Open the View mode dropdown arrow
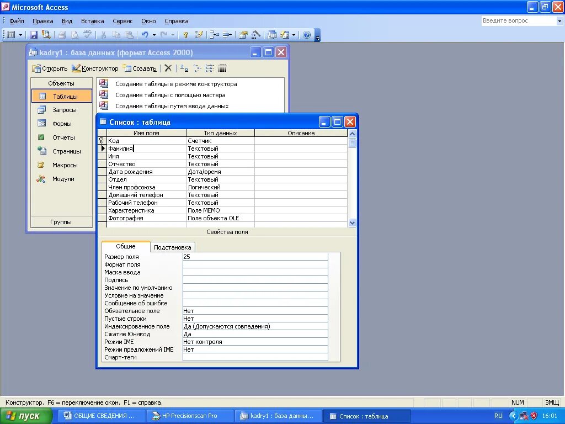 point(20,35)
